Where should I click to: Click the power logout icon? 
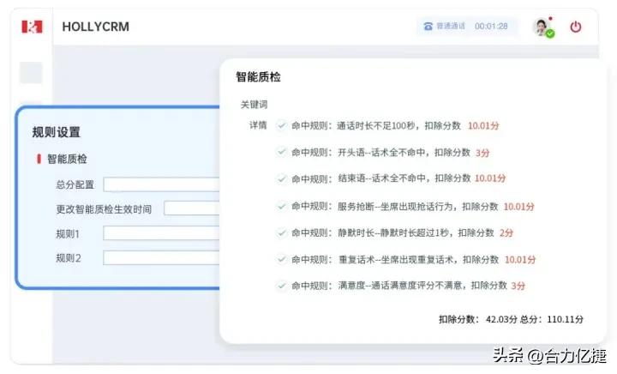click(x=575, y=27)
